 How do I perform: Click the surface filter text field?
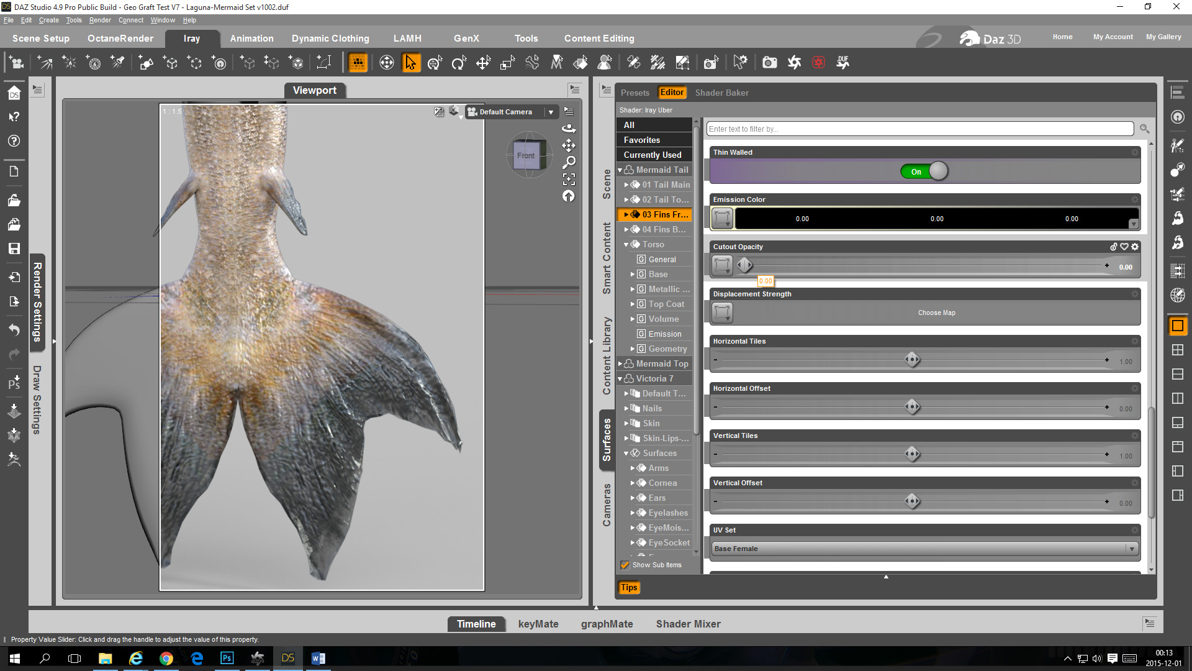919,129
